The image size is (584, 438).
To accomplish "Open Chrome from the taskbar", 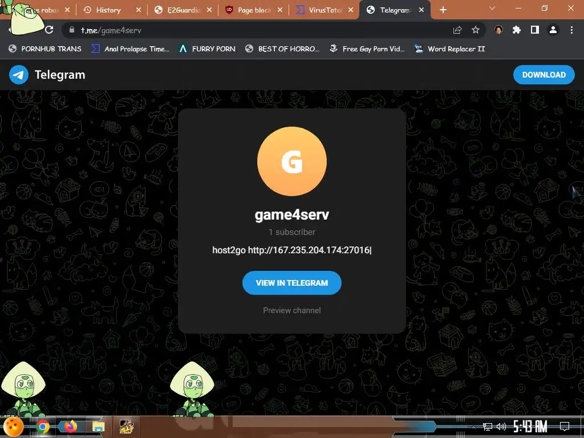I will point(42,427).
